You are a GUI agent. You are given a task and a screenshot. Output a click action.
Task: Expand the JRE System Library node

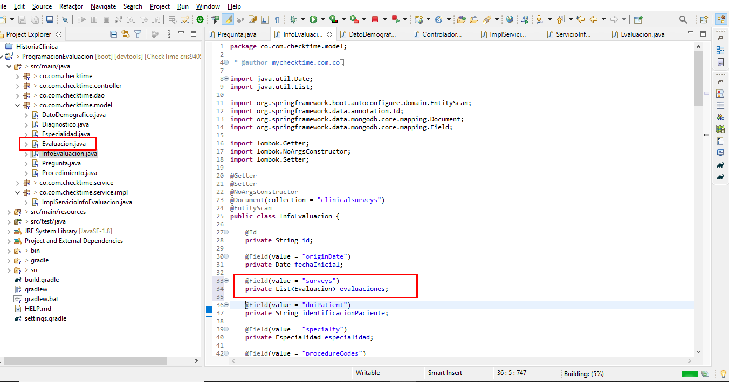click(9, 231)
